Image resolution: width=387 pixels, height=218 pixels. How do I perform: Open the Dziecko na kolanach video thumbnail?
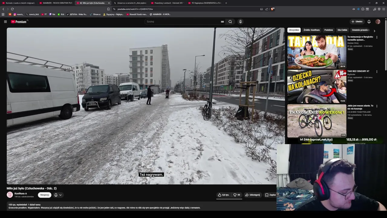click(x=317, y=86)
